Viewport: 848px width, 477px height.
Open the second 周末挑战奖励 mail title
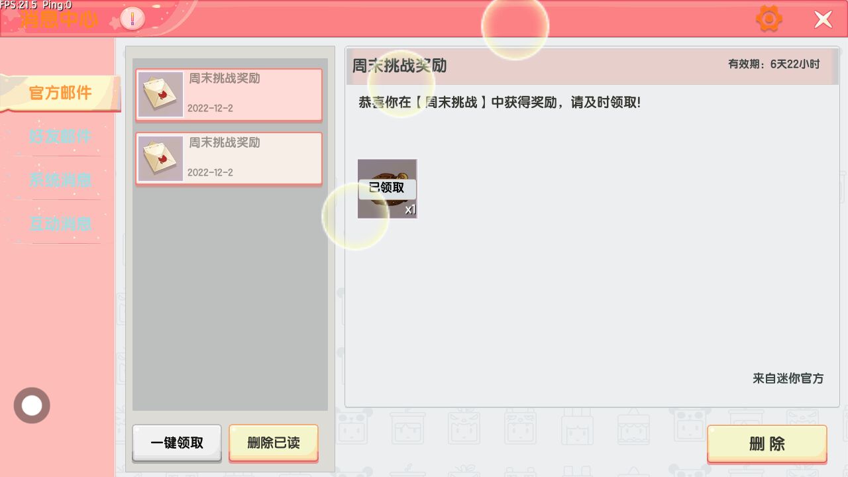[225, 143]
